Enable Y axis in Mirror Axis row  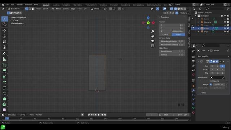coord(217,66)
